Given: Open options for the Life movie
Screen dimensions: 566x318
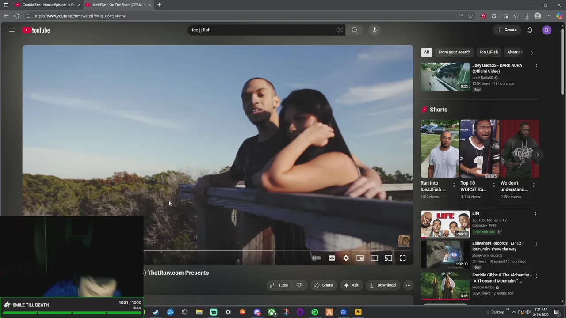Looking at the screenshot, I should pos(535,214).
